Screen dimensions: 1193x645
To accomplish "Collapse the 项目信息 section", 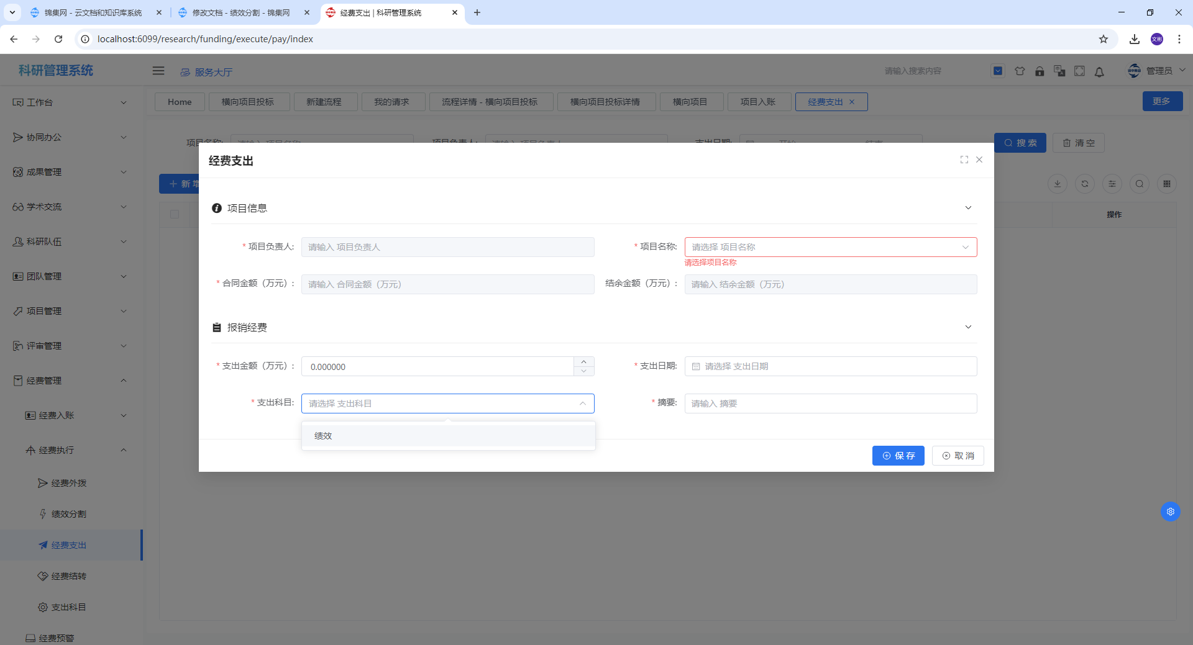I will click(x=967, y=208).
